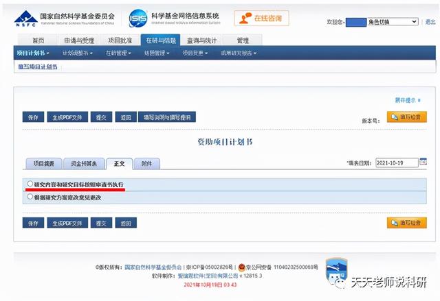Expand the 成果研究报告 menu
The width and height of the screenshot is (440, 301).
coord(239,53)
